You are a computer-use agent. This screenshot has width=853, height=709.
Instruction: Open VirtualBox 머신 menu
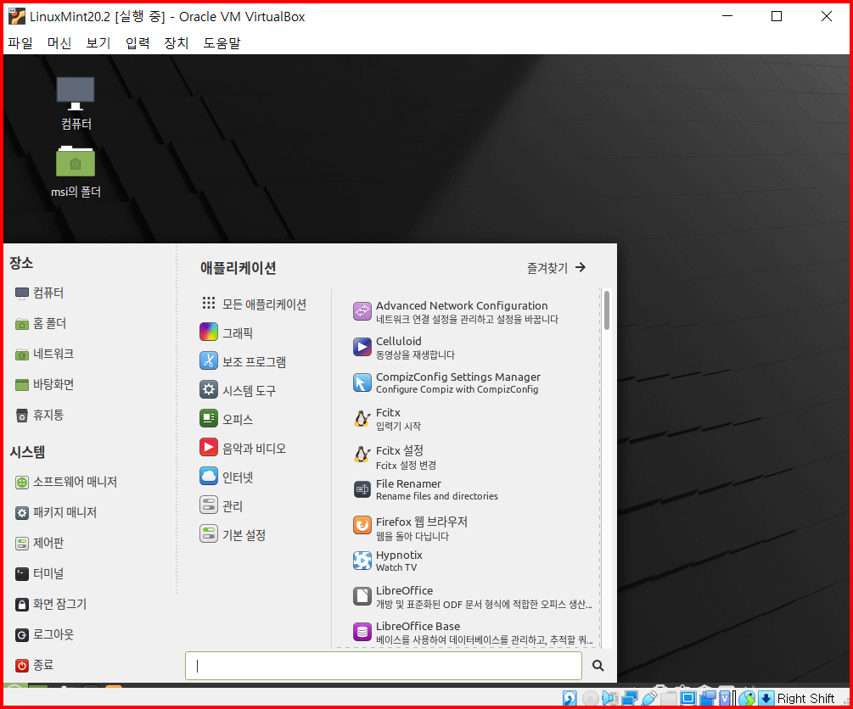(x=59, y=43)
